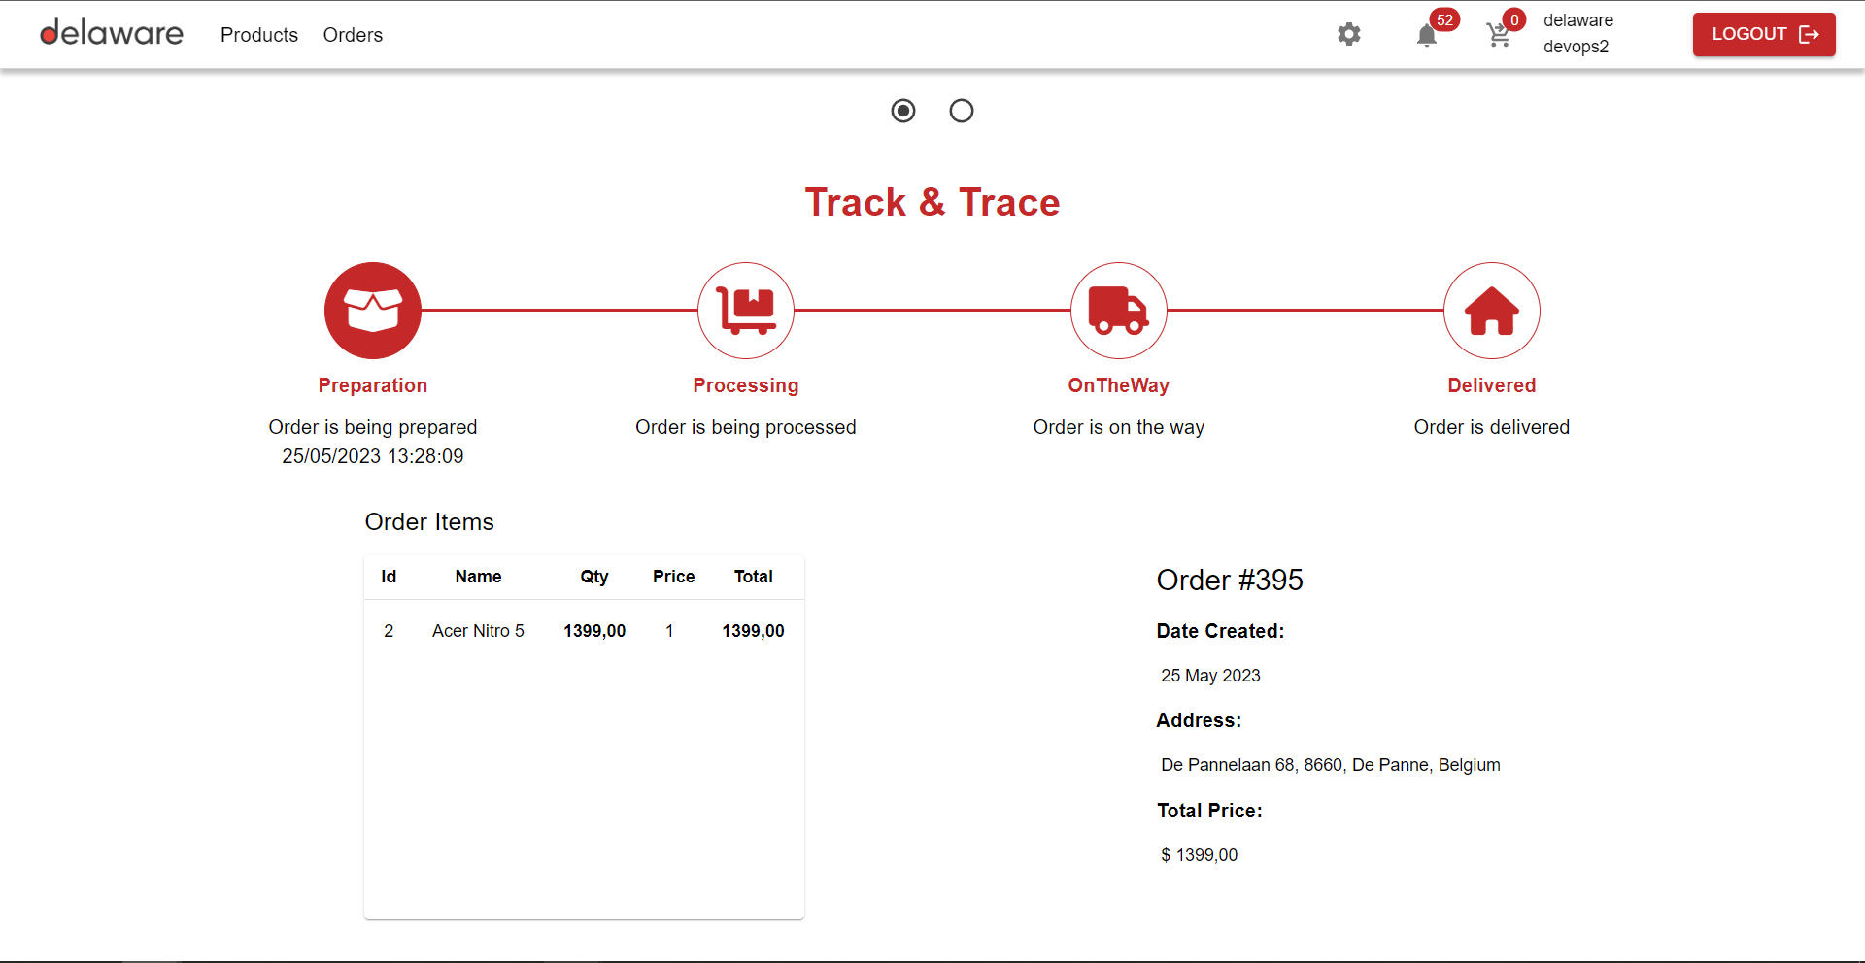1865x963 pixels.
Task: Select the Preparation box icon
Action: click(372, 310)
